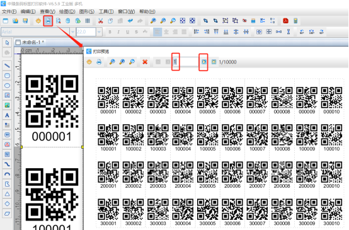The image size is (349, 230).
Task: Toggle bold text formatting
Action: click(110, 32)
